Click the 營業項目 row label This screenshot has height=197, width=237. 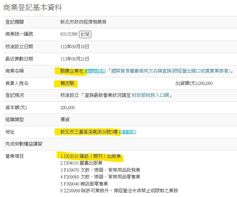[14, 156]
